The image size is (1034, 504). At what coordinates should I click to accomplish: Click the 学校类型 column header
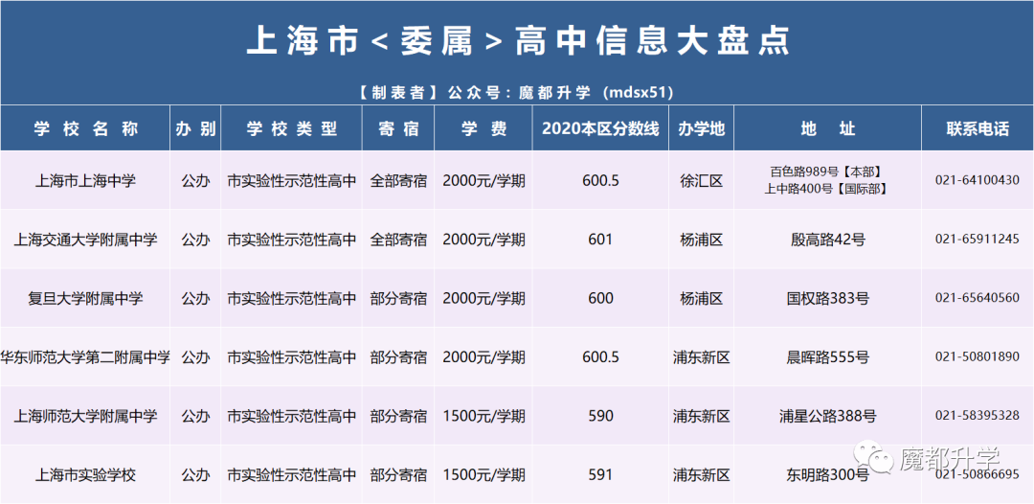pos(291,128)
